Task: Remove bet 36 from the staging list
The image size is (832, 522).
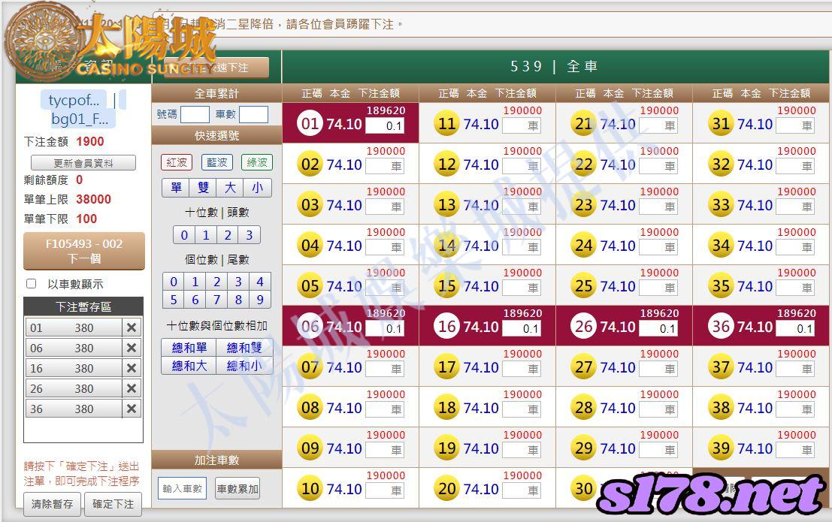Action: [132, 409]
